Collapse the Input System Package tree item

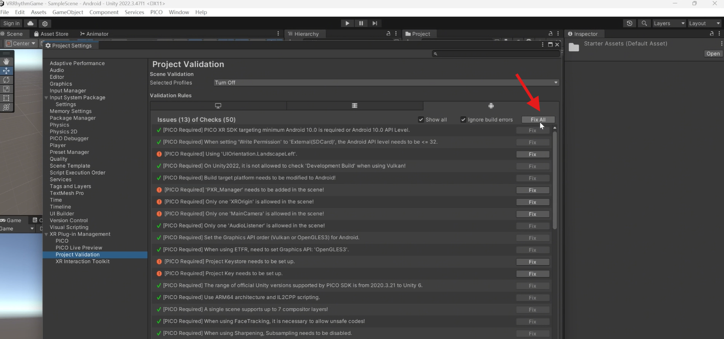click(46, 98)
